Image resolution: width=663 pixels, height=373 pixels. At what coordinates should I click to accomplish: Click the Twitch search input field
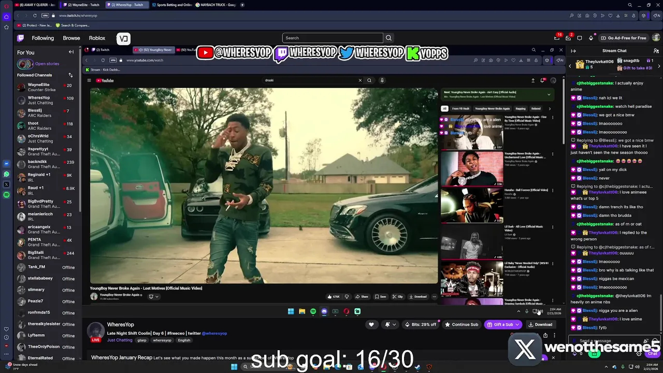click(333, 38)
